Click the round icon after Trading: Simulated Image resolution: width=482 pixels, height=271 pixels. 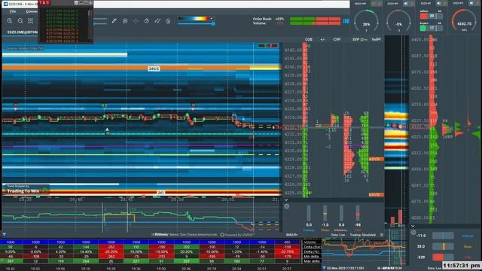[x=382, y=235]
